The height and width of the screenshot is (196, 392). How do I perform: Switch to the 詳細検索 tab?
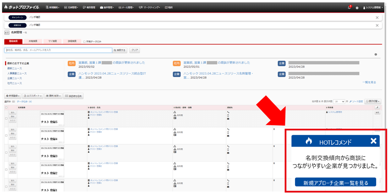(x=72, y=41)
